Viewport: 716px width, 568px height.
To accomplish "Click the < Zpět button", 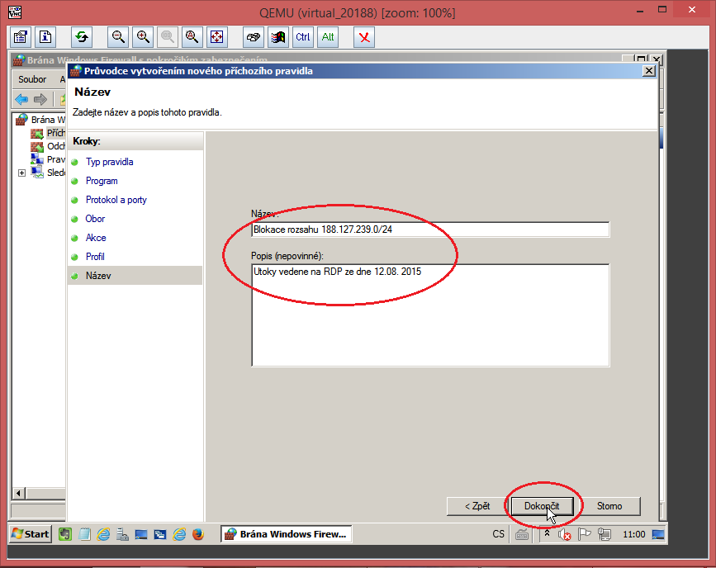I will 477,506.
